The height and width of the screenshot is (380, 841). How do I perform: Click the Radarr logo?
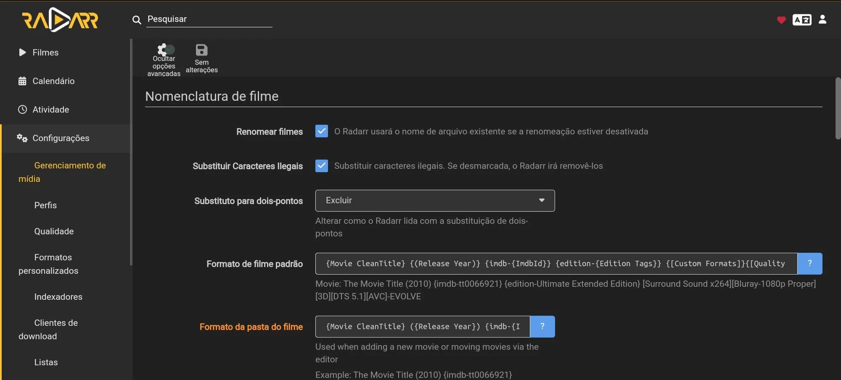[x=60, y=20]
